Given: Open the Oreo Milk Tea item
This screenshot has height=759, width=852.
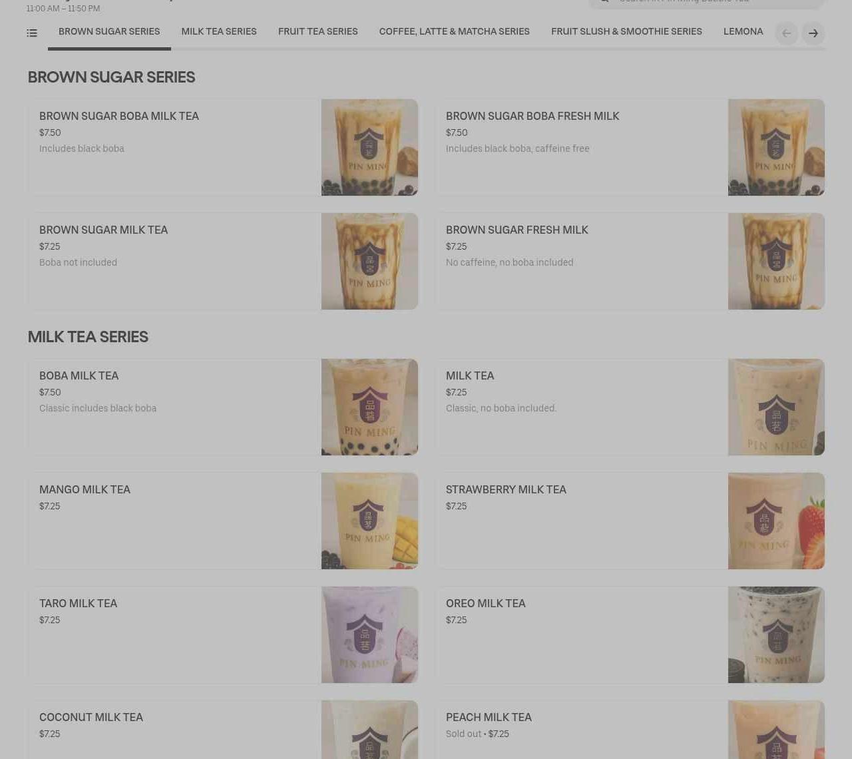Looking at the screenshot, I should 630,634.
